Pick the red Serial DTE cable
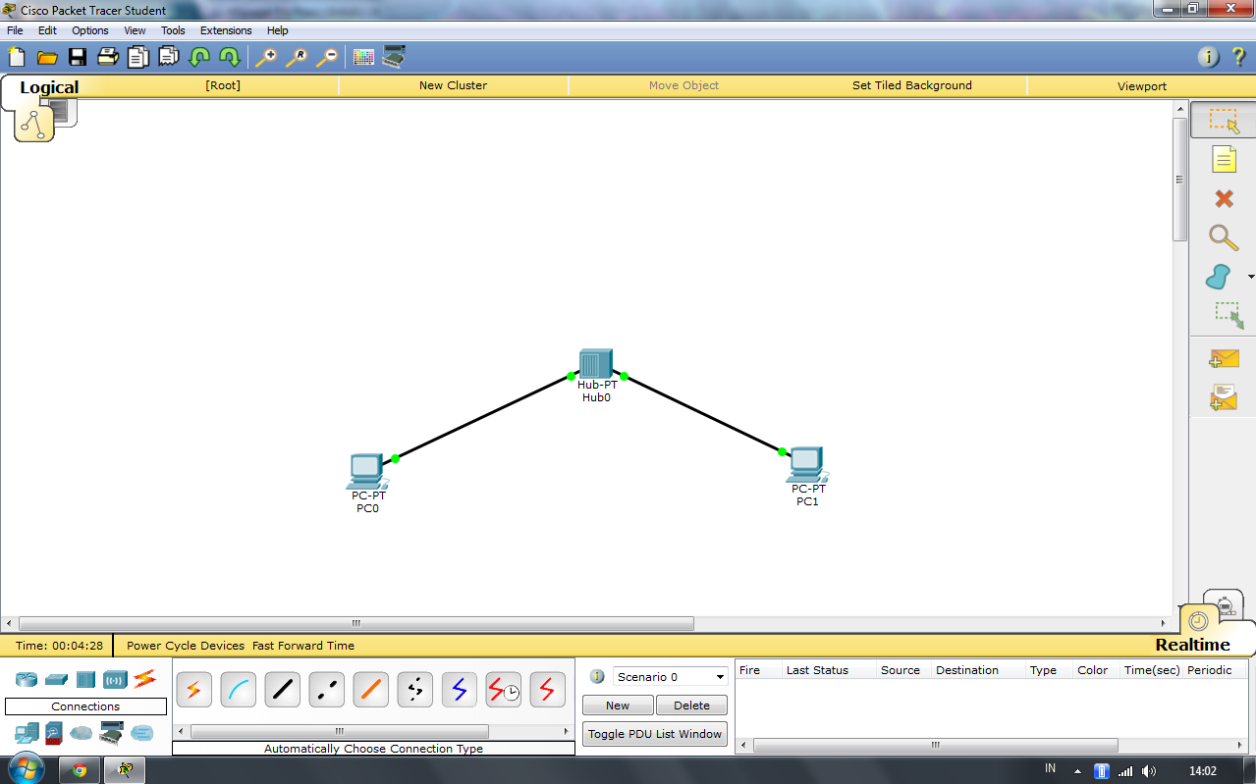 pyautogui.click(x=547, y=690)
